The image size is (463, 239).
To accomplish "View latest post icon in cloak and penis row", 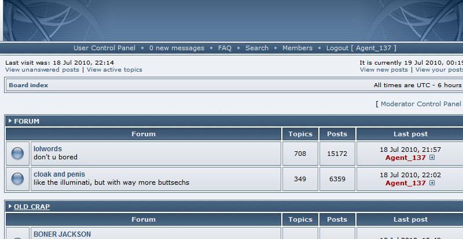I will pyautogui.click(x=432, y=183).
